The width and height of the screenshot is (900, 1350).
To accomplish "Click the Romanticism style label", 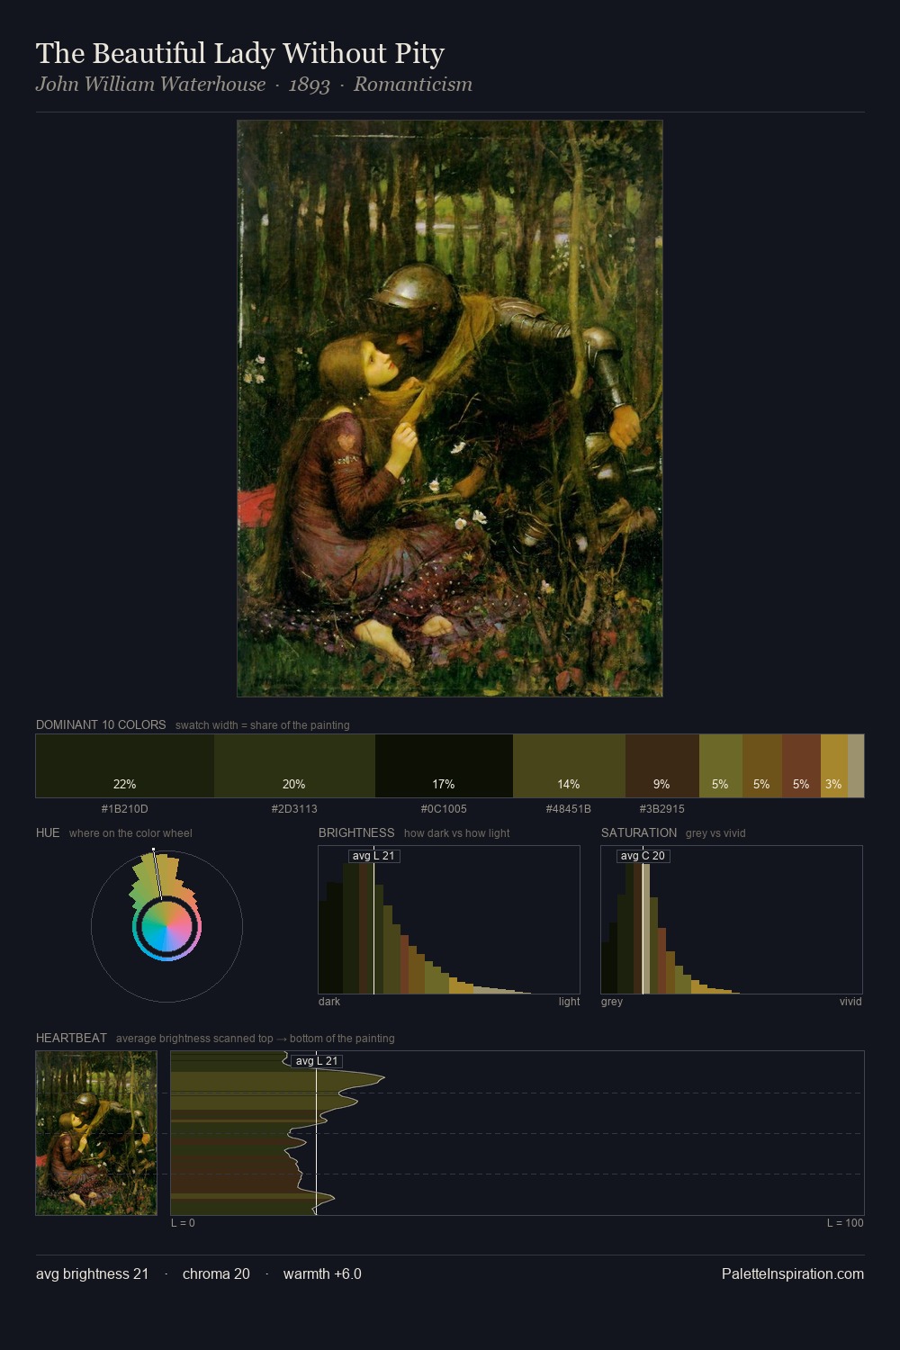I will tap(413, 85).
